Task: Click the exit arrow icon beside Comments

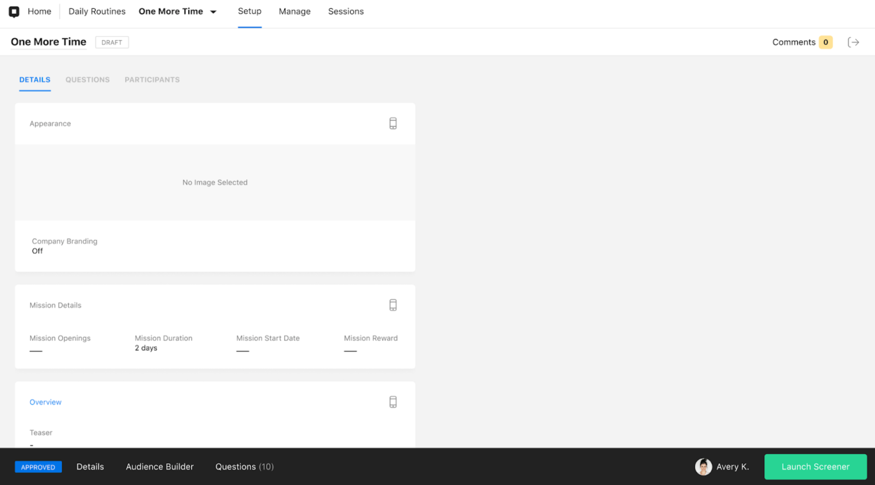Action: [853, 42]
